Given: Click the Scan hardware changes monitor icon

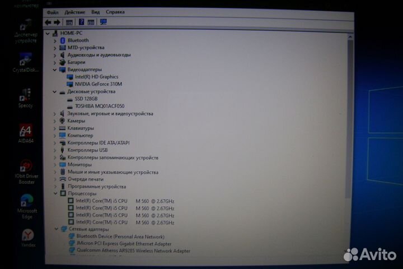Looking at the screenshot, I should pos(104,22).
